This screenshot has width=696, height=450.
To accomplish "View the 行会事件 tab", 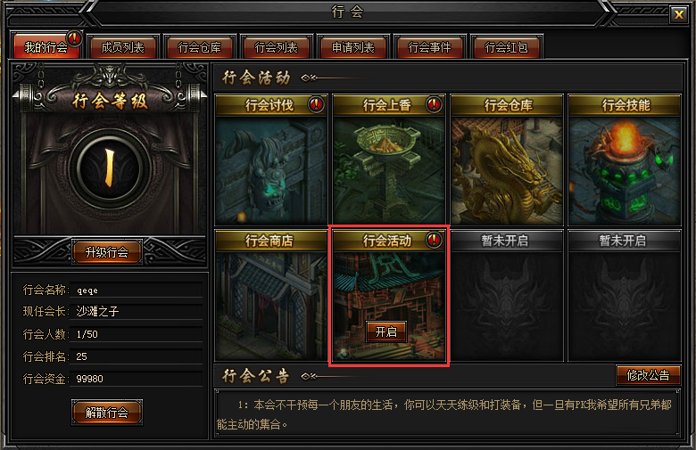I will [x=430, y=47].
